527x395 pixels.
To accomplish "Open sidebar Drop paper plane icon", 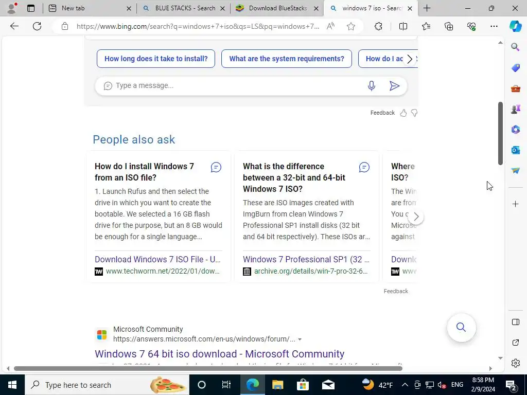I will [515, 171].
